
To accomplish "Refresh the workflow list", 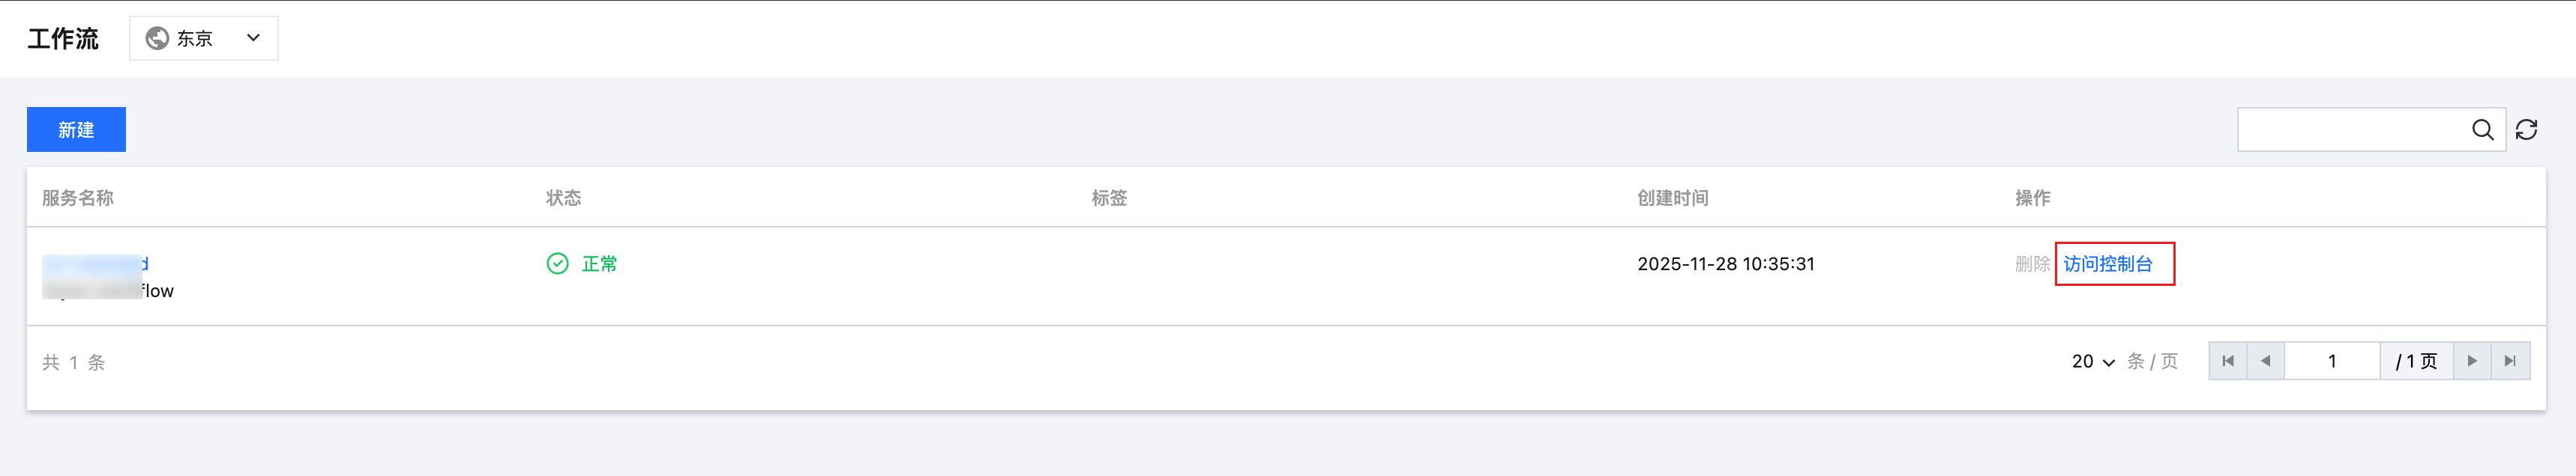I will click(2526, 129).
